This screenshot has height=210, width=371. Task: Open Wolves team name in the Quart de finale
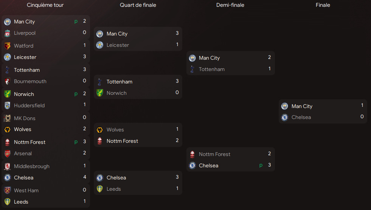click(115, 130)
